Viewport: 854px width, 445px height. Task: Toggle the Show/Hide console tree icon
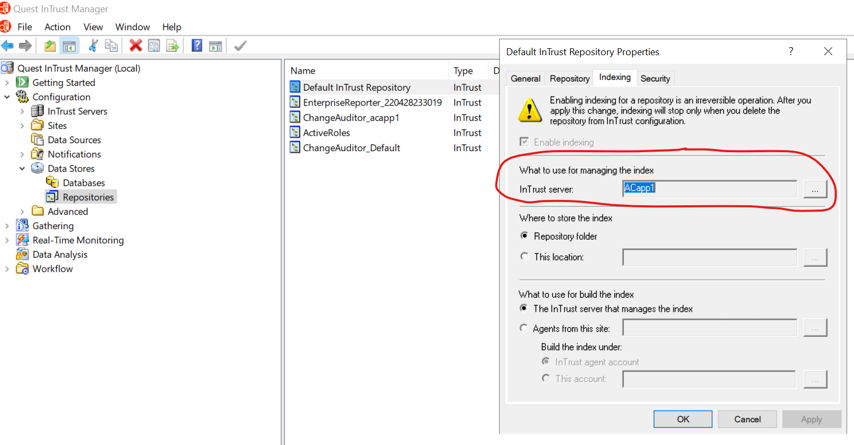(x=69, y=46)
